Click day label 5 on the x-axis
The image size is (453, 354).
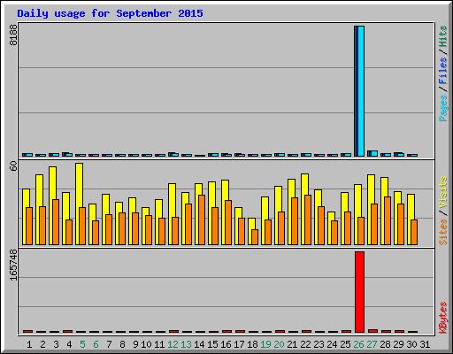click(x=82, y=344)
